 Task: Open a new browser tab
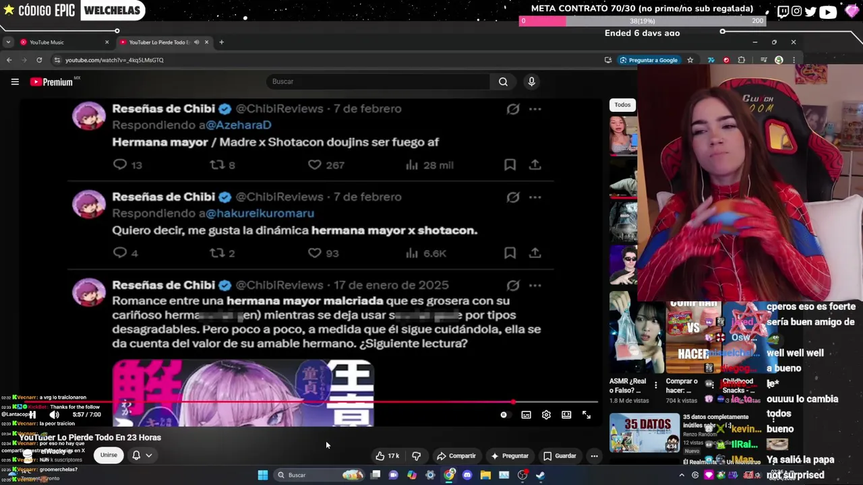(x=221, y=42)
